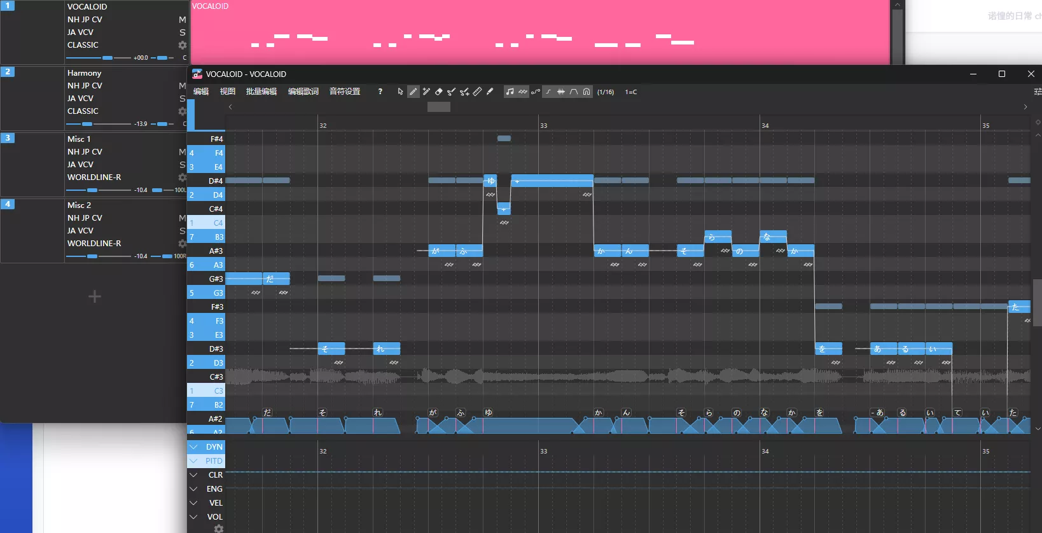The image size is (1042, 533).
Task: Click the を note on D#3
Action: [x=829, y=349]
